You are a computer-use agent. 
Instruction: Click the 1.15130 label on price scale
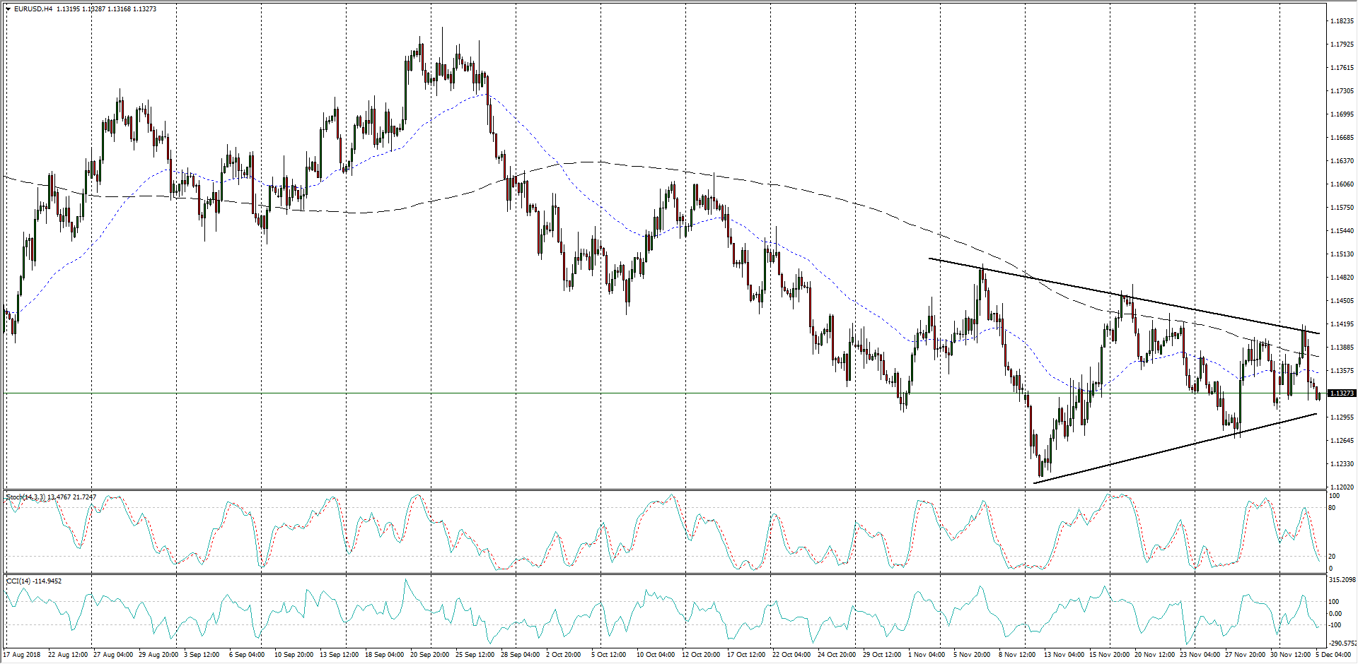click(1342, 254)
